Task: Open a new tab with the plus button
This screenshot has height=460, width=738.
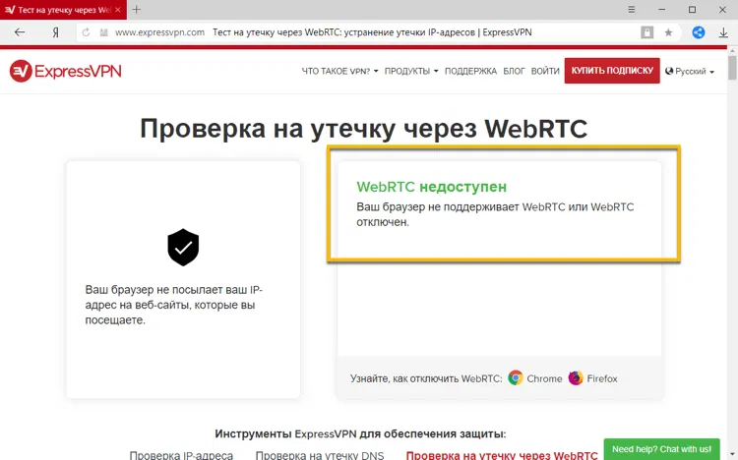Action: tap(137, 10)
